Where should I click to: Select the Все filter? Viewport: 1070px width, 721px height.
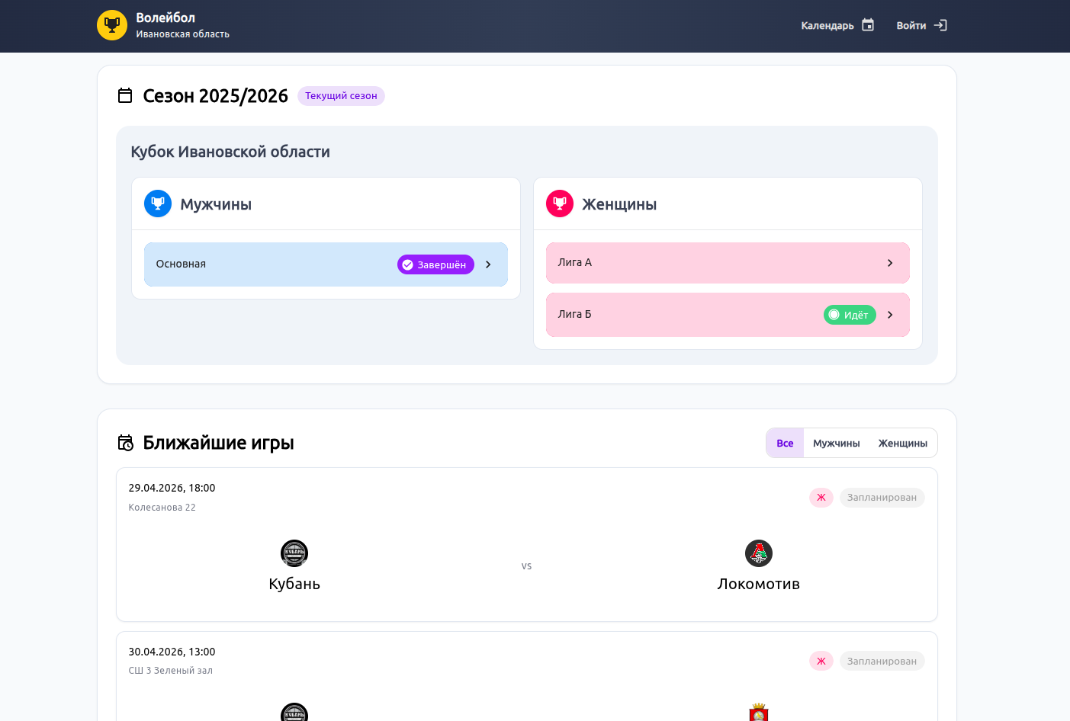coord(785,444)
